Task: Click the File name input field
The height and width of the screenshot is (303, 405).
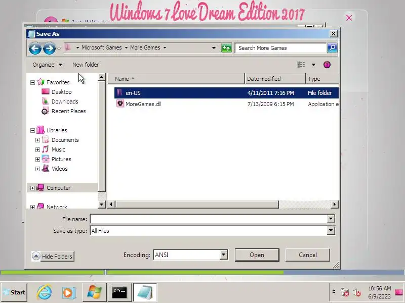Action: click(209, 219)
